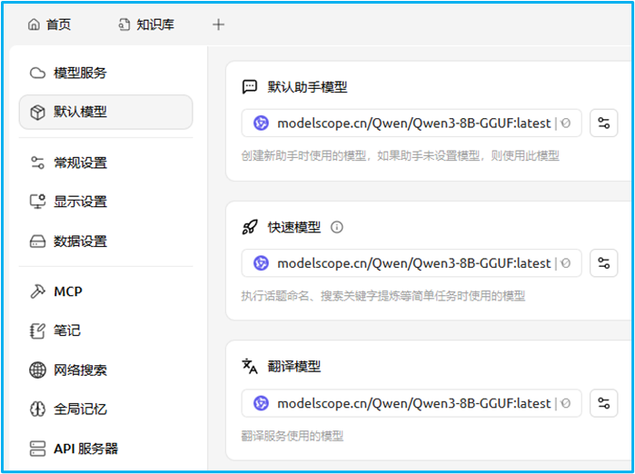Click the tag icon in 翻译模型 field

566,403
